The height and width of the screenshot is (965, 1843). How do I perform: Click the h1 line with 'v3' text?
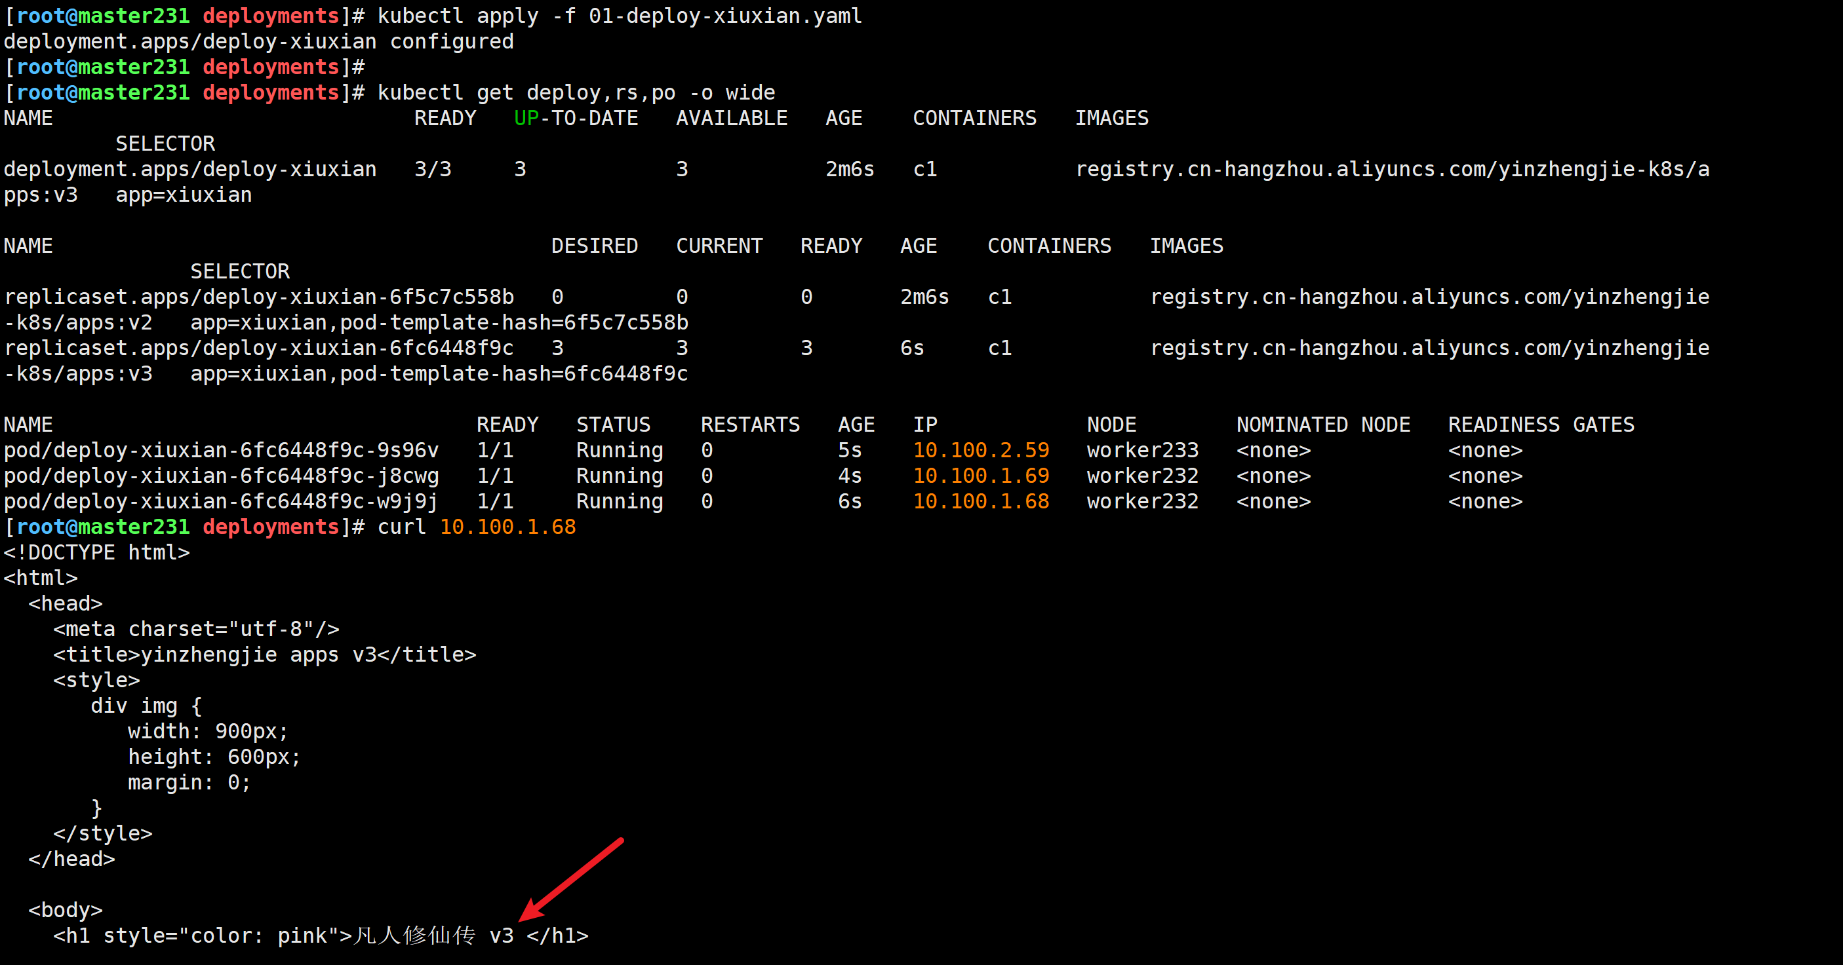pos(321,936)
